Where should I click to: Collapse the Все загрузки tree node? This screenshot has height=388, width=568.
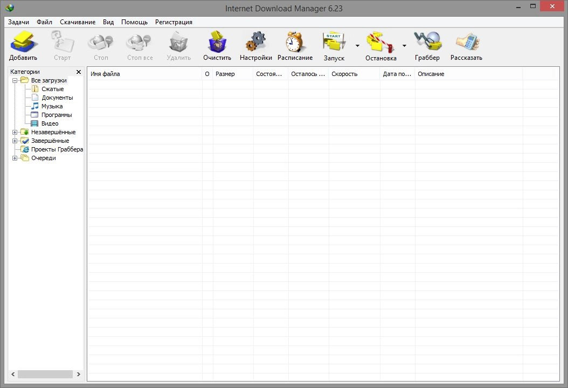[x=15, y=80]
